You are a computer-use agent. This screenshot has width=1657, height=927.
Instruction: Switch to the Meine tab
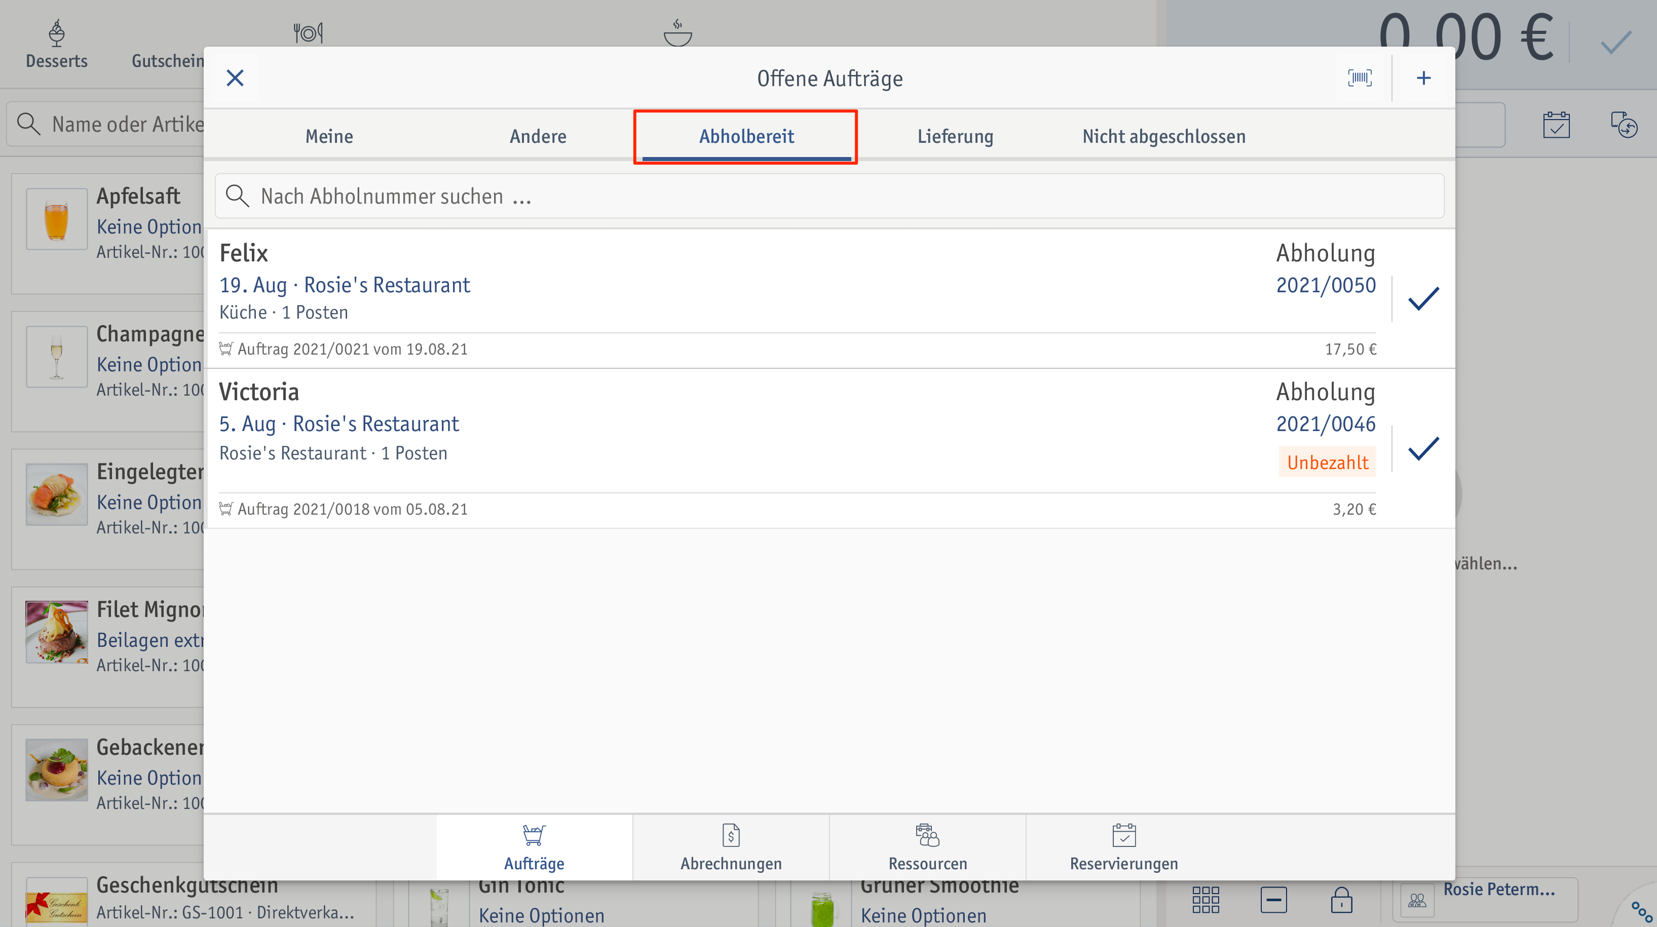(329, 136)
